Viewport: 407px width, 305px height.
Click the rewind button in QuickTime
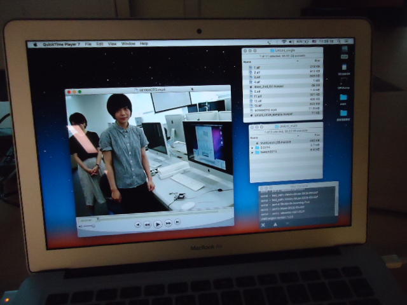pyautogui.click(x=147, y=224)
